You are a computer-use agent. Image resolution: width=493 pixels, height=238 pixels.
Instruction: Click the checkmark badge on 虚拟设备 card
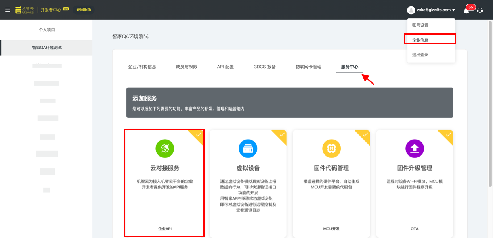tap(281, 135)
